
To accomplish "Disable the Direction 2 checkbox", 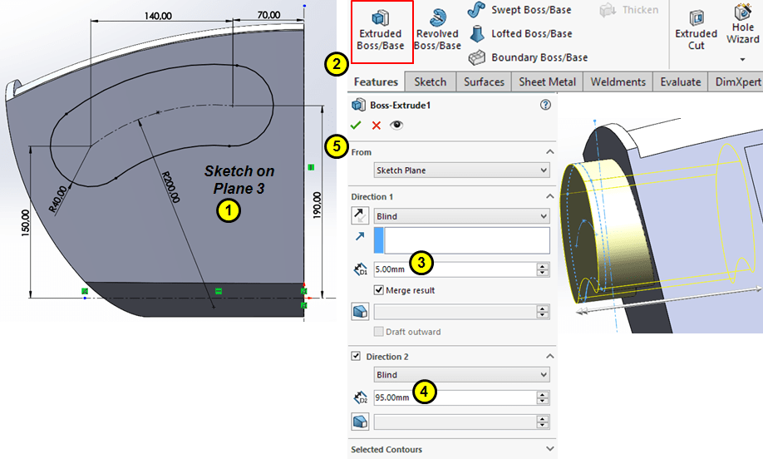I will (x=357, y=356).
